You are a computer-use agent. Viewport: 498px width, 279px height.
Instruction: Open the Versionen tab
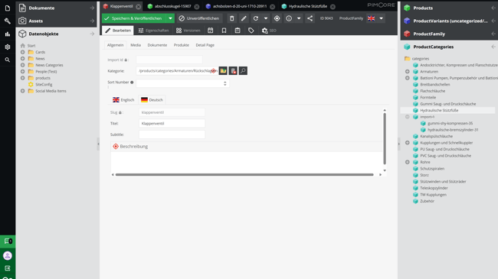point(188,31)
